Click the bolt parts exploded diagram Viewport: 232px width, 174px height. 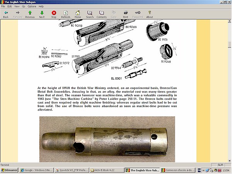tap(107, 50)
